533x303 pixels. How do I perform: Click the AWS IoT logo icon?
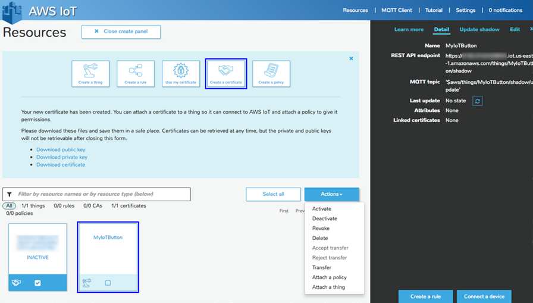click(12, 11)
